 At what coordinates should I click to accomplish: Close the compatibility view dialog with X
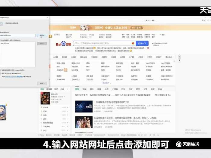coord(47,17)
